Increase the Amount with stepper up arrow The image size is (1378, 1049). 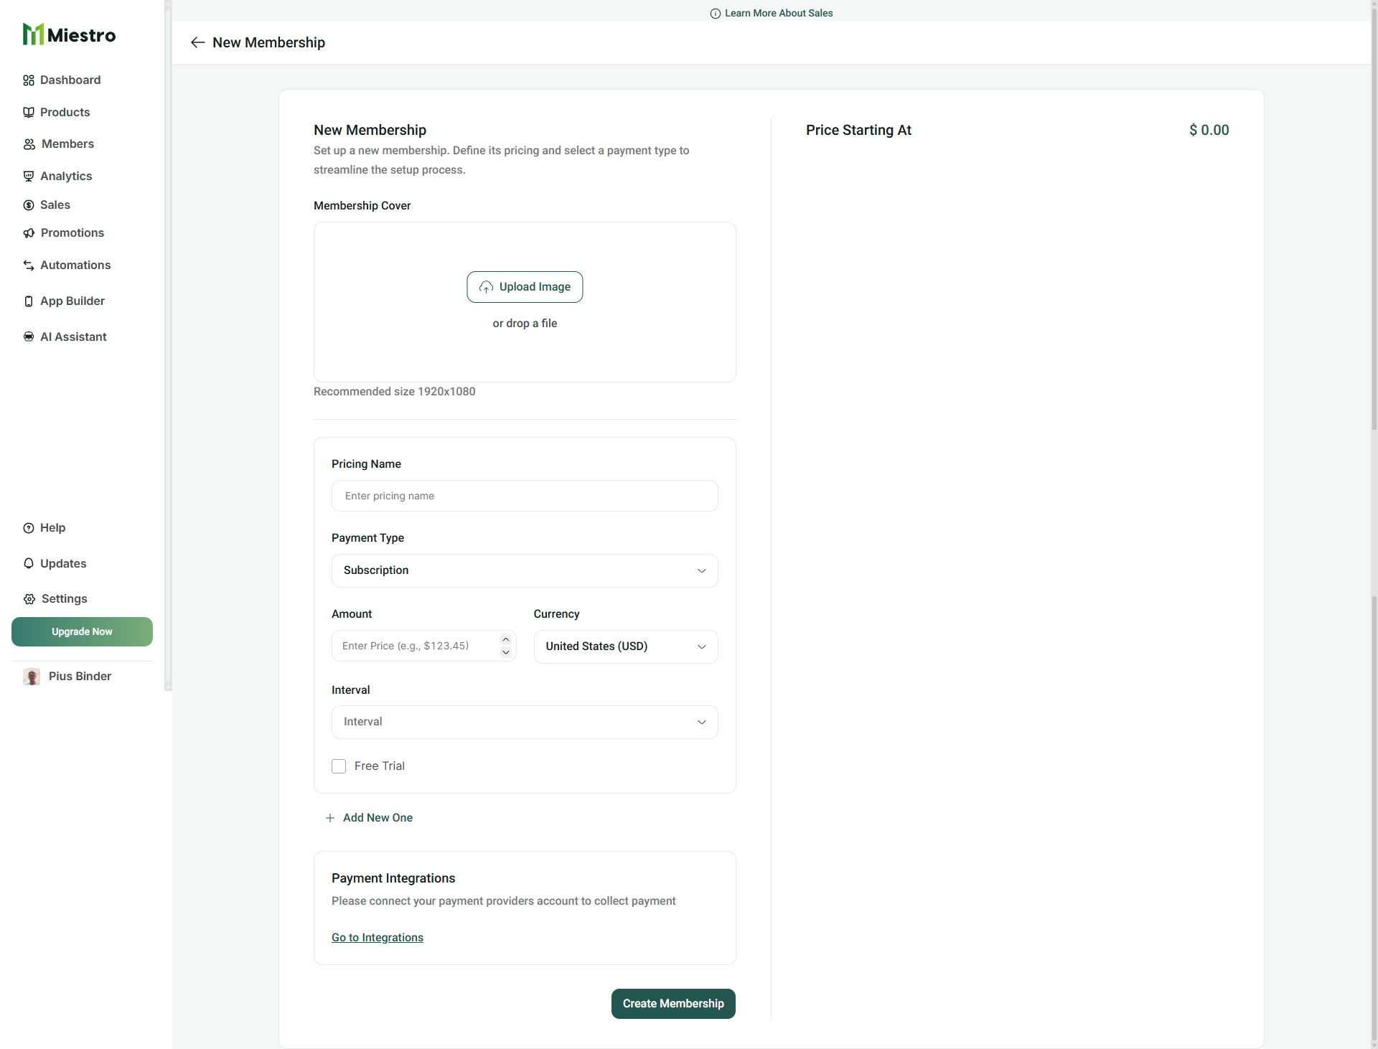point(506,639)
